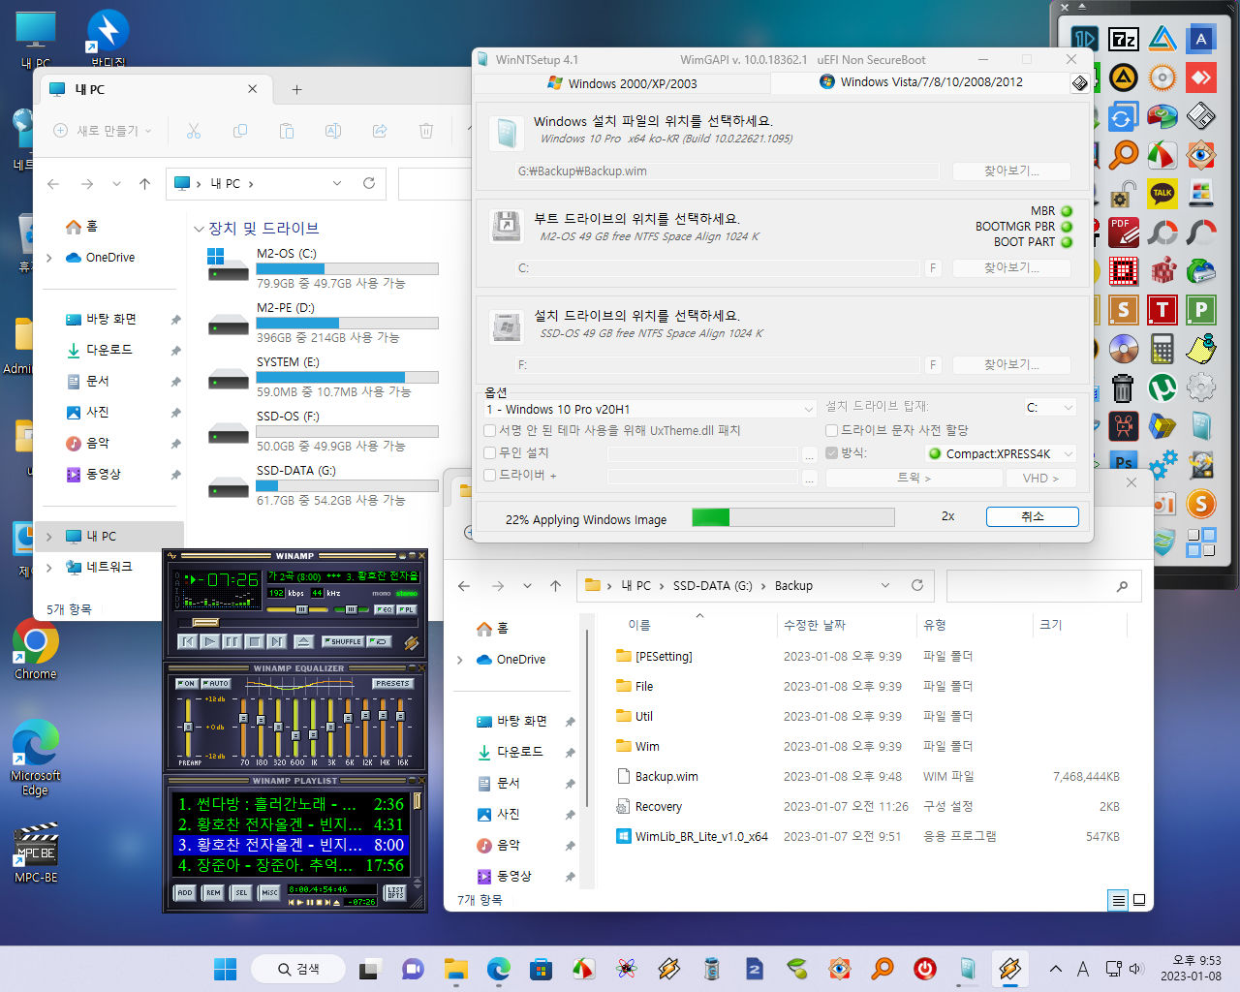
Task: Expand 네트워크 node in 내 PC sidebar
Action: pos(49,568)
